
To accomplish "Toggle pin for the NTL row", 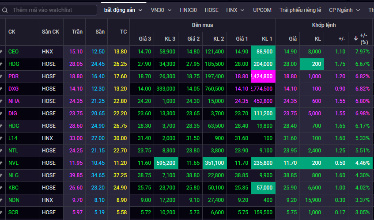I will [1, 151].
